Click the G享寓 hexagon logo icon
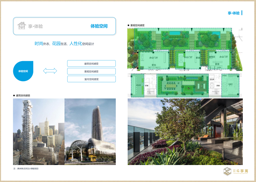This screenshot has width=256, height=182. pyautogui.click(x=227, y=171)
